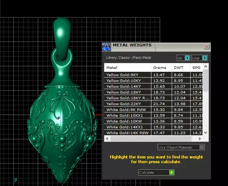Sort by the SPG column header
The width and height of the screenshot is (228, 186).
point(196,68)
